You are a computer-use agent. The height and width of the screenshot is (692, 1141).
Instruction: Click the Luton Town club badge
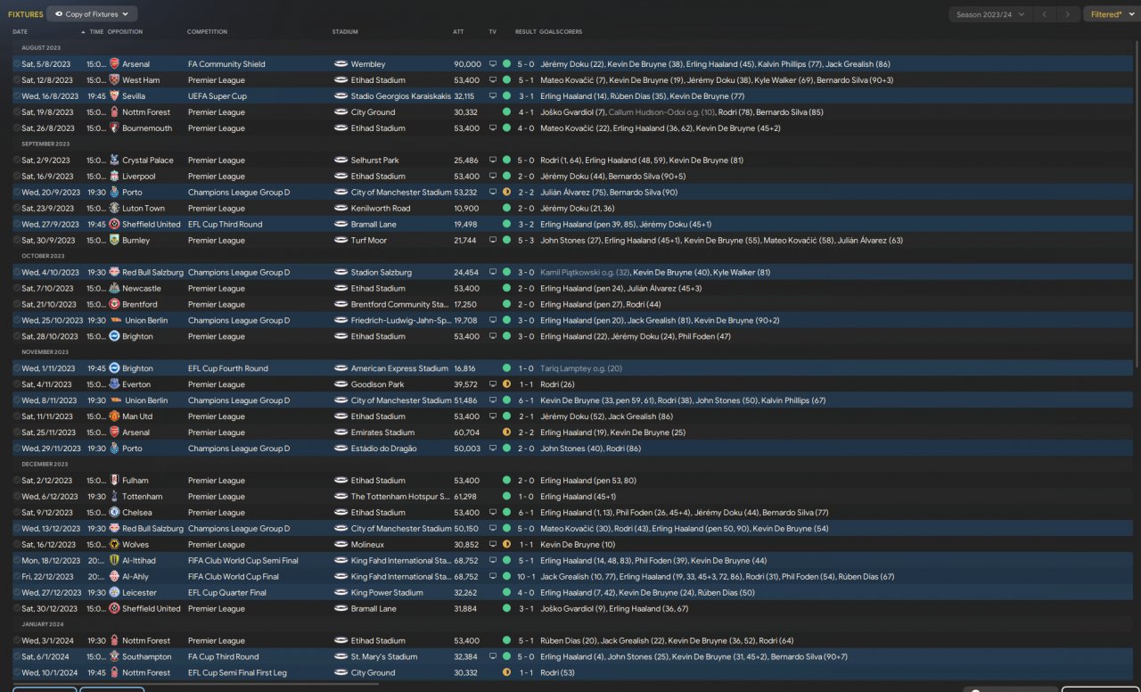114,209
